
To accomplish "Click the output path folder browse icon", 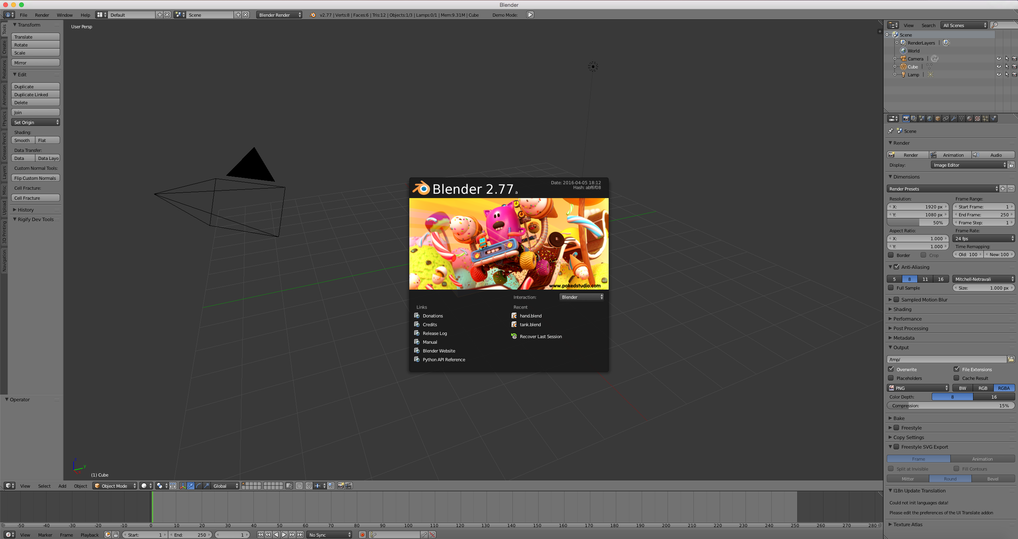I will click(x=1010, y=359).
